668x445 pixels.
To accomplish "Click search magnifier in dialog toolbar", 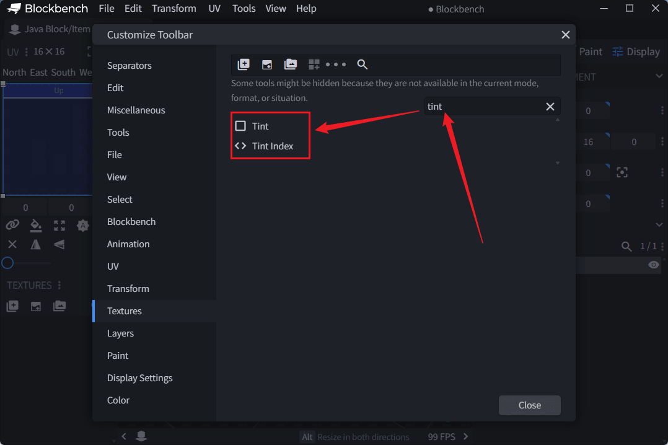I will (362, 64).
